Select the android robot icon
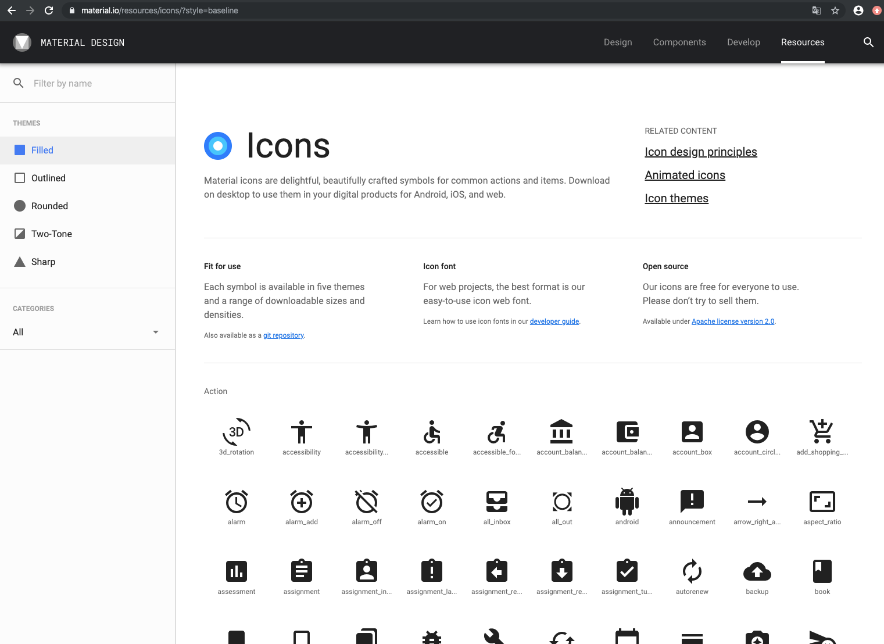Image resolution: width=884 pixels, height=644 pixels. (x=627, y=502)
